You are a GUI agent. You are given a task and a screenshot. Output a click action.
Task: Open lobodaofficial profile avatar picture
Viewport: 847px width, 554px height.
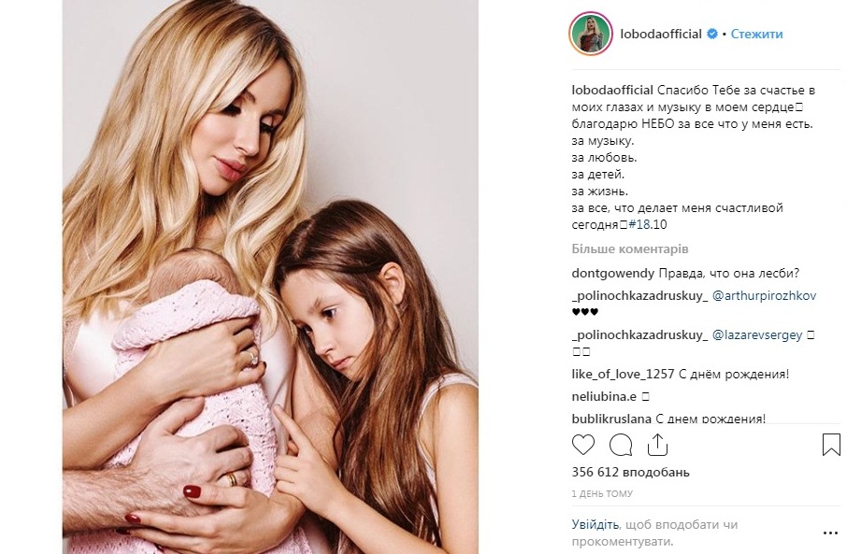[591, 34]
